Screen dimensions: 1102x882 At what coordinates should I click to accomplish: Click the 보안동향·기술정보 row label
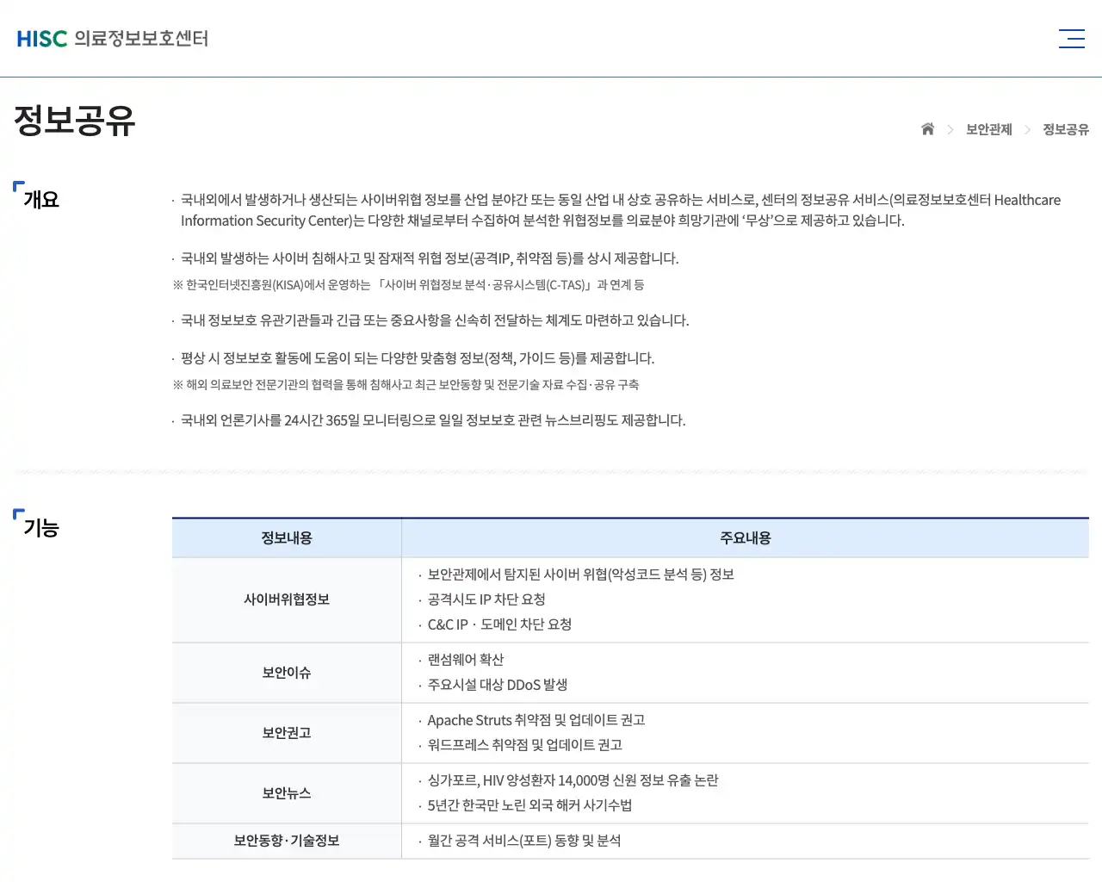click(287, 841)
